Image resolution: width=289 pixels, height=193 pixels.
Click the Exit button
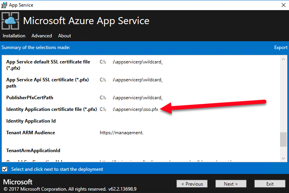pos(270,184)
